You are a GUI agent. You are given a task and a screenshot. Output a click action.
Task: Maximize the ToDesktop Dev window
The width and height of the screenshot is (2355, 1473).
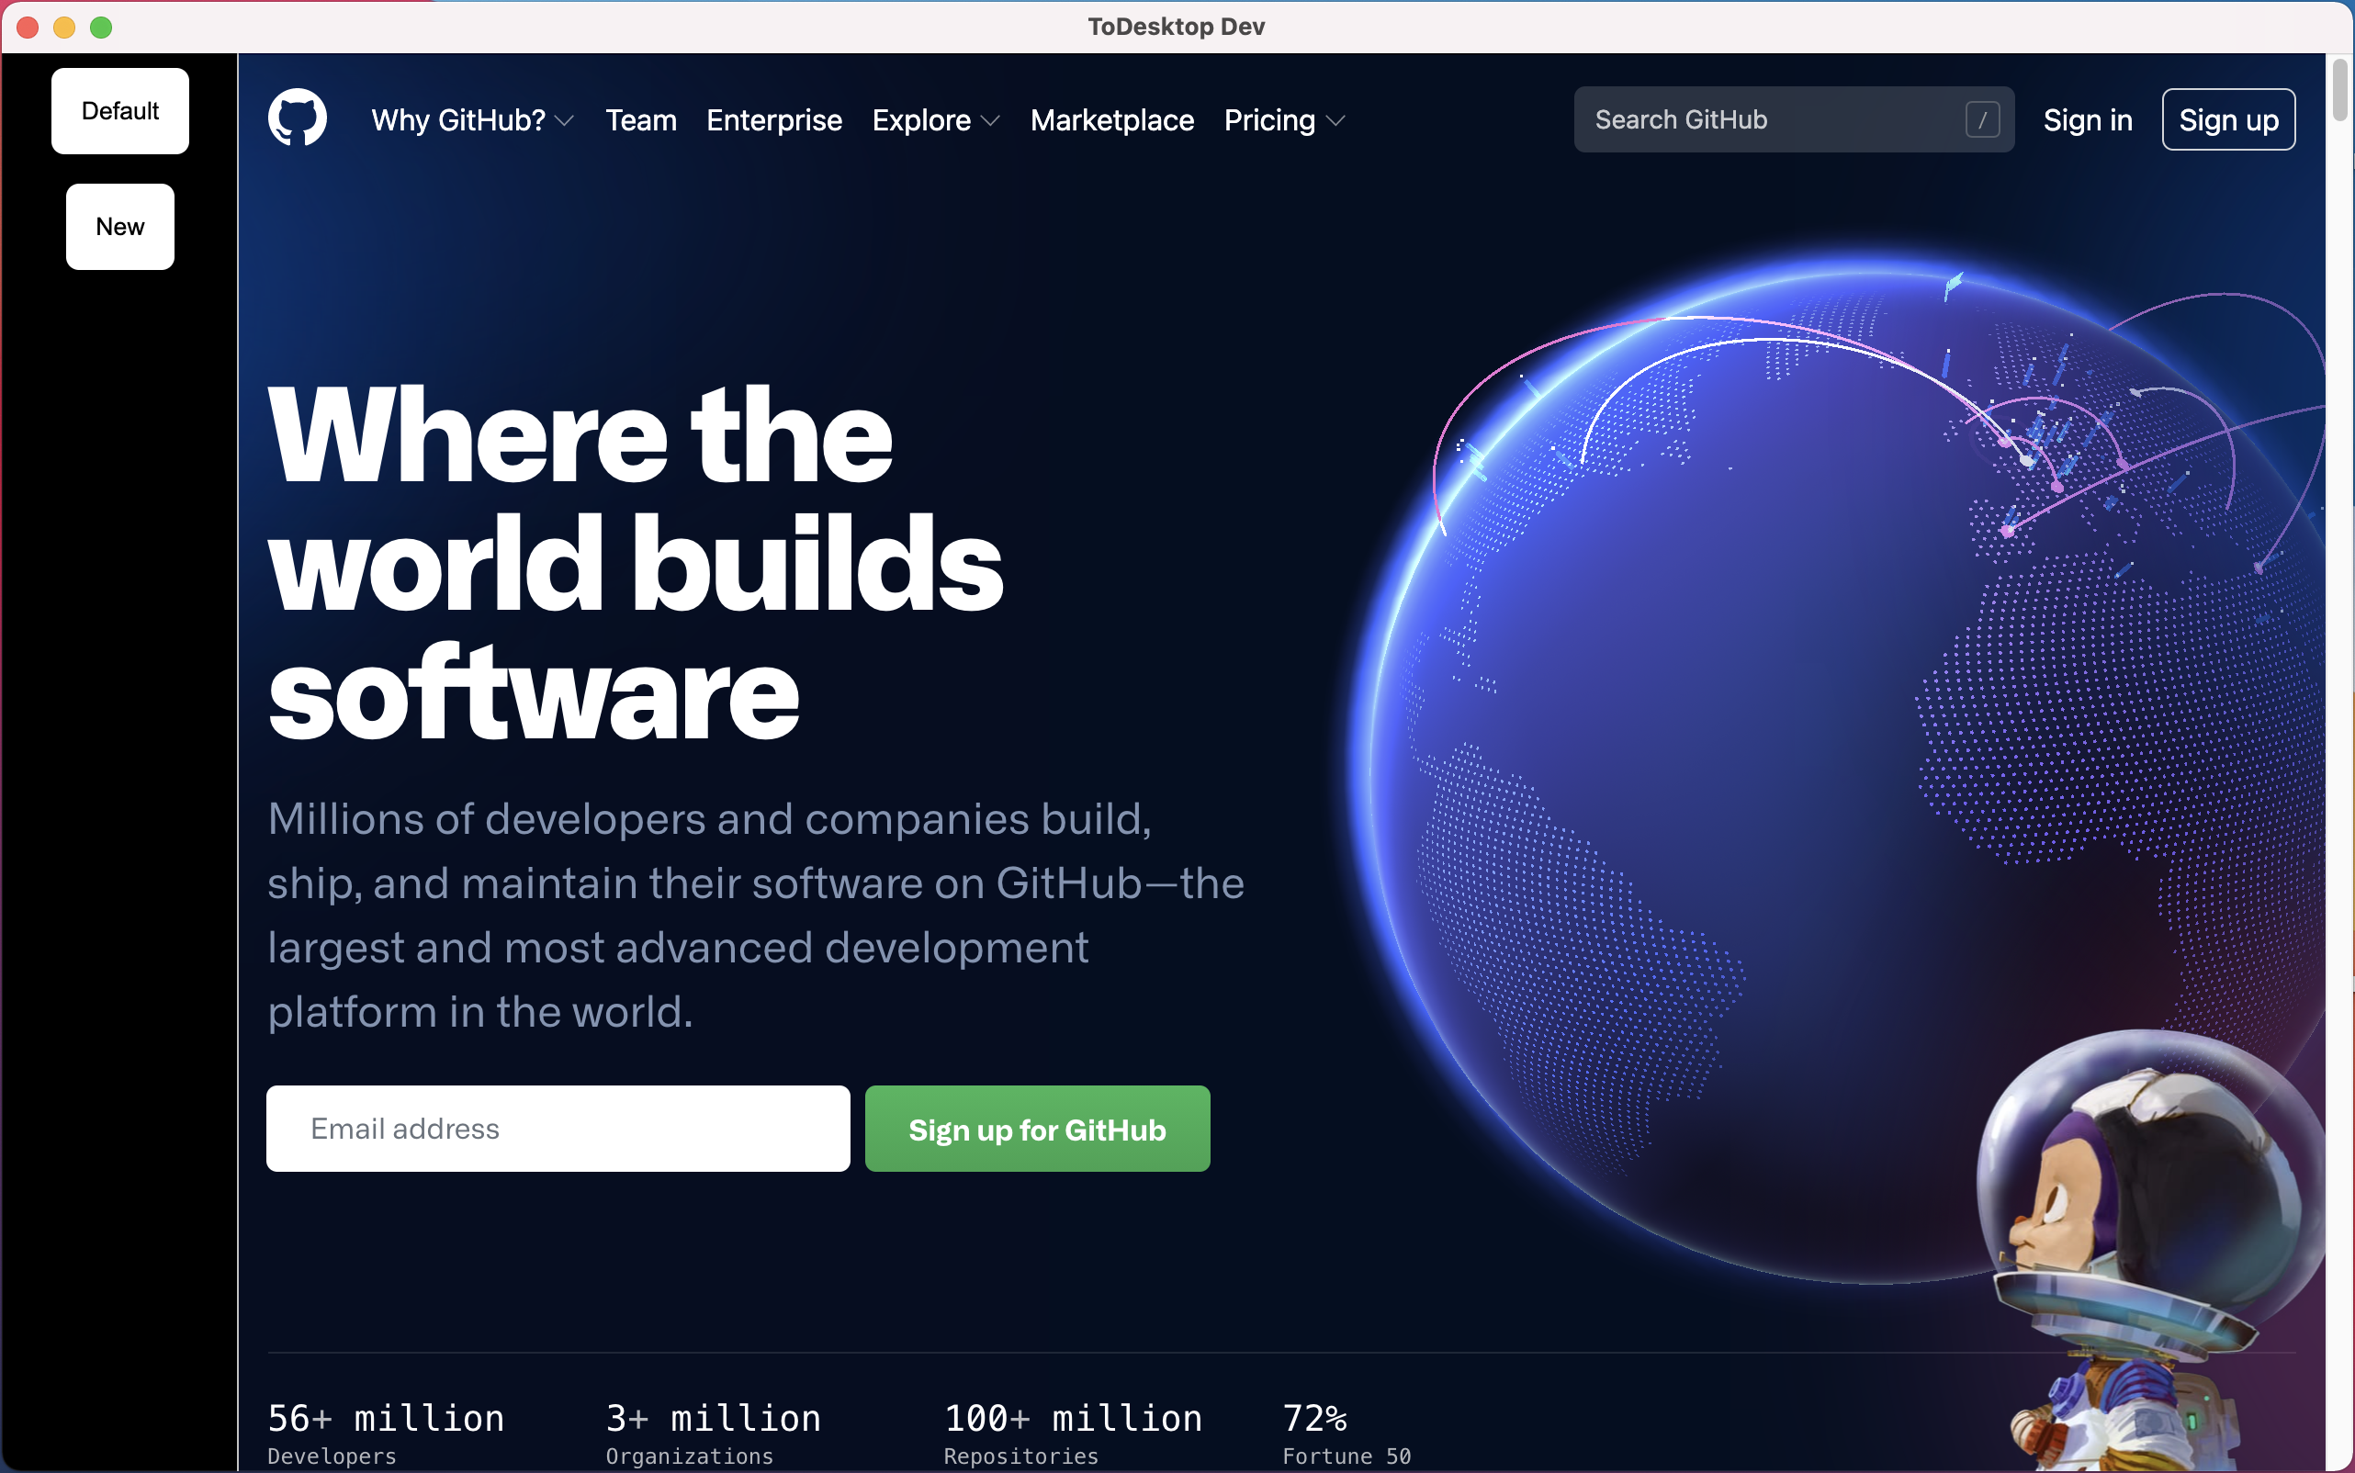click(101, 27)
